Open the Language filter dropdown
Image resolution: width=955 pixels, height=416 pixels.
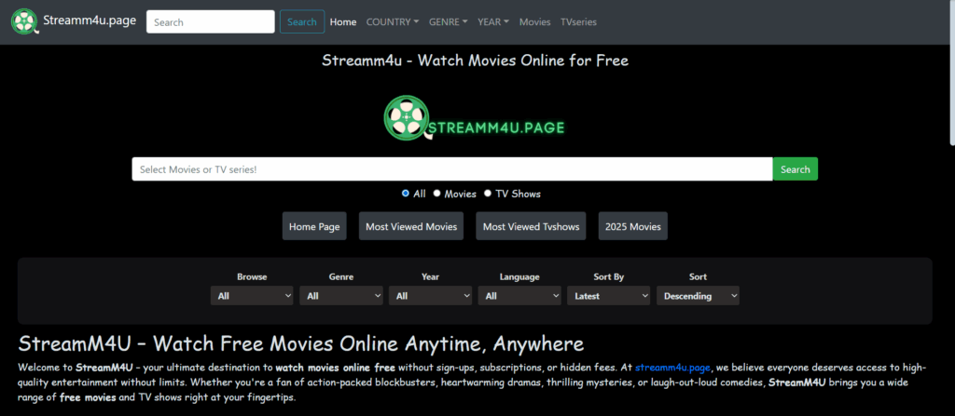click(x=519, y=296)
